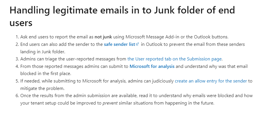Click the landing in Junk folder text
Image resolution: width=263 pixels, height=118 pixels.
[43, 52]
